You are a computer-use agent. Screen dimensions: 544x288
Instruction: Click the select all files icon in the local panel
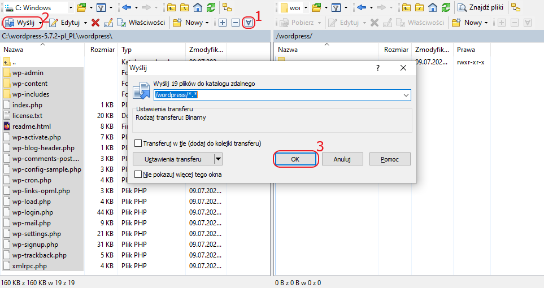[x=249, y=23]
